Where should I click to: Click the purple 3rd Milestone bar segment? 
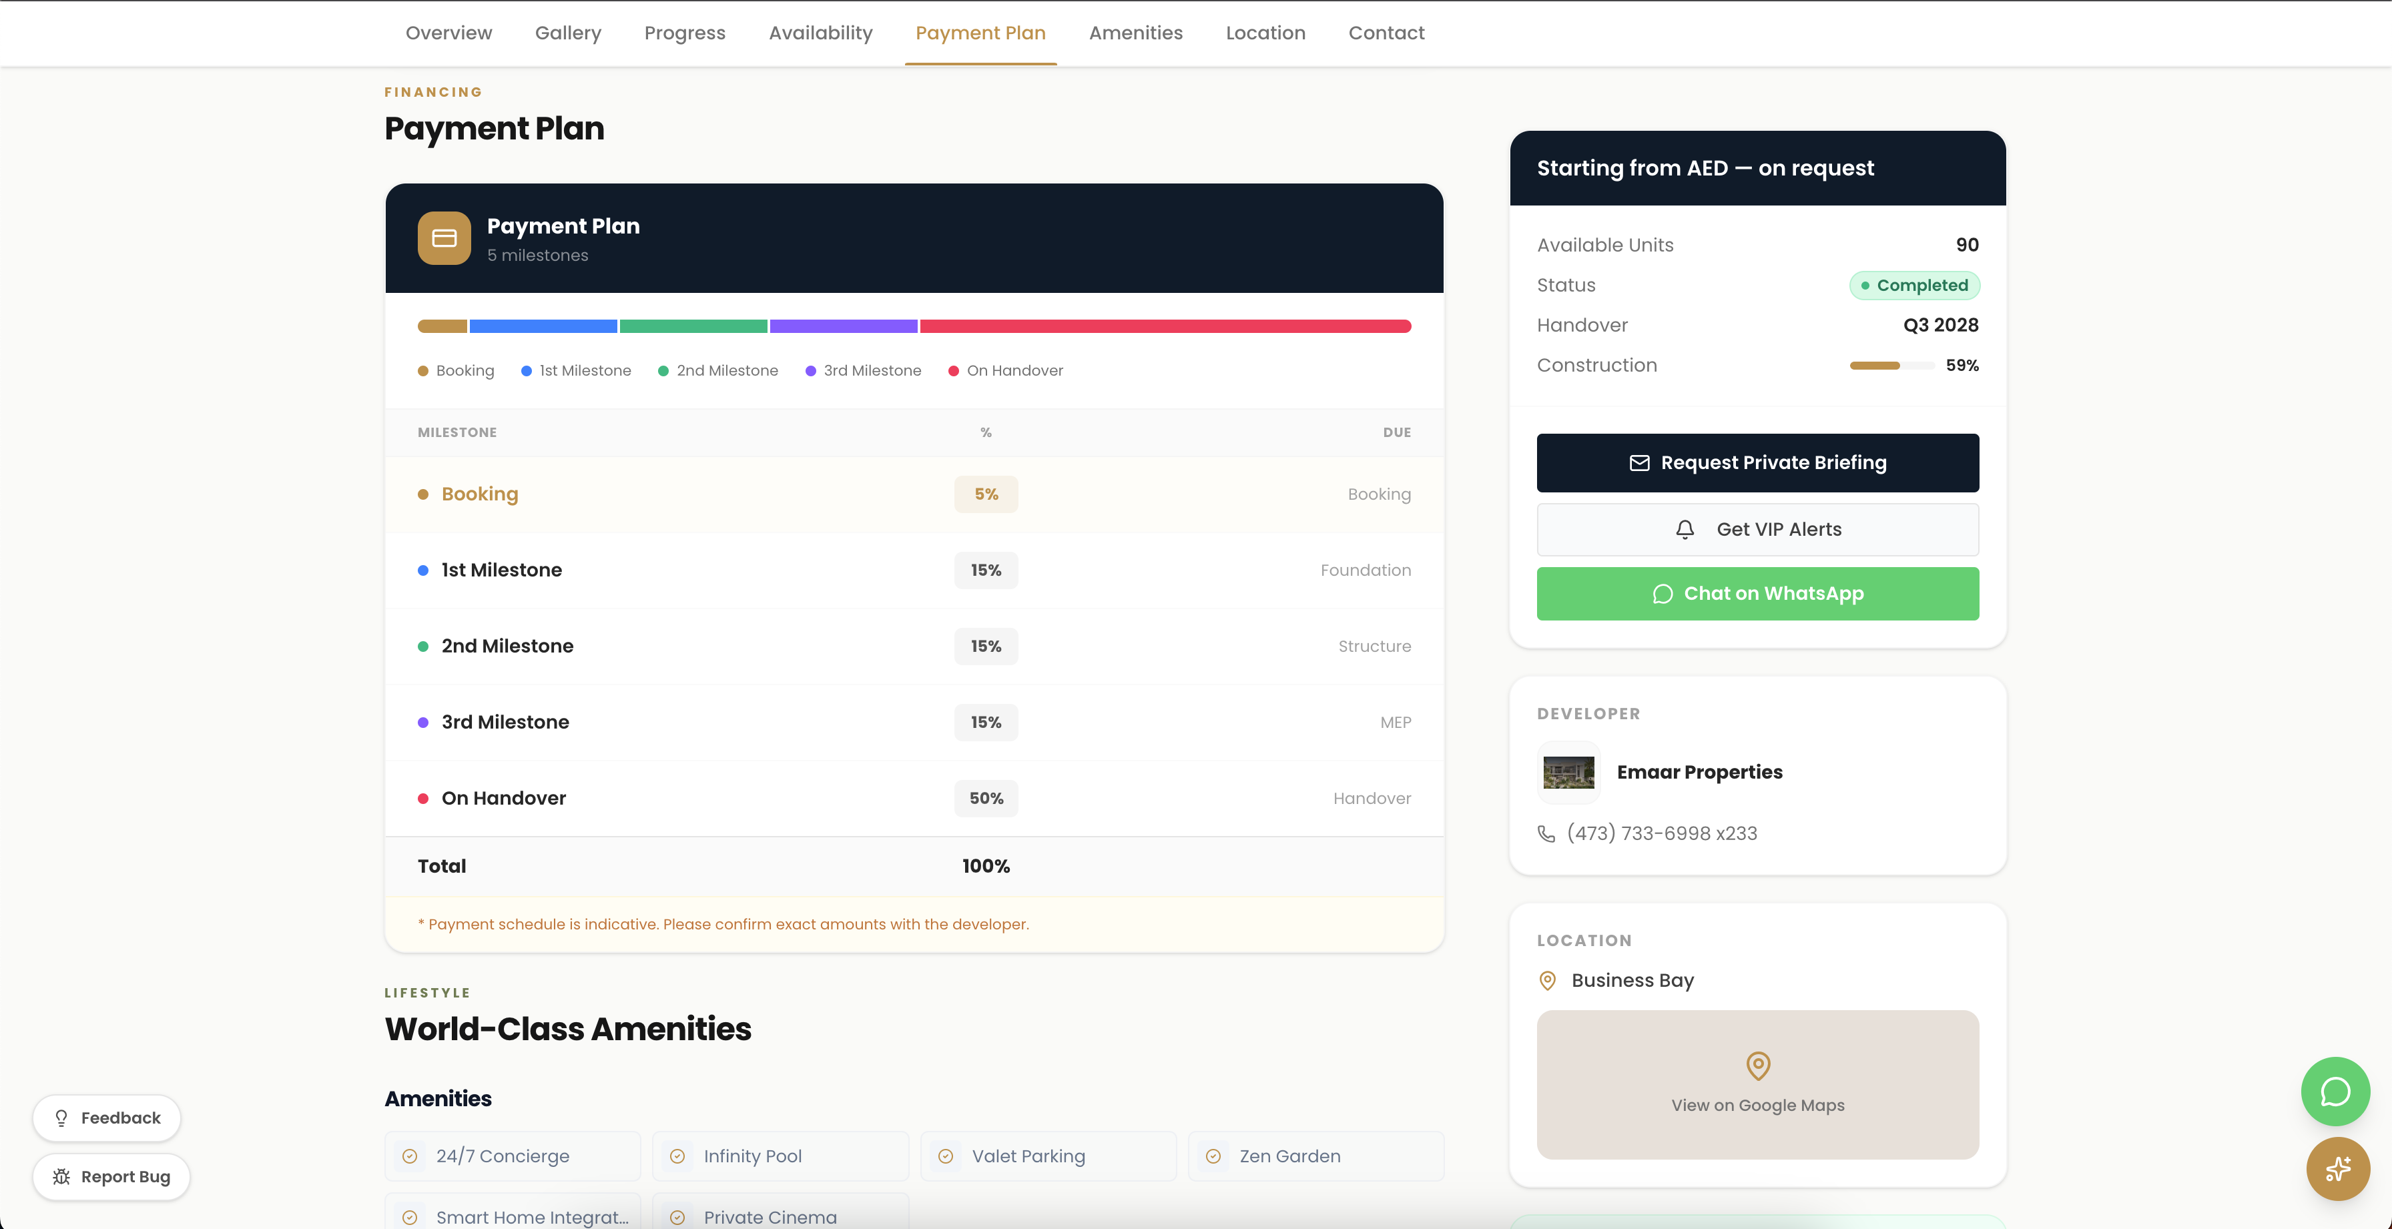843,326
